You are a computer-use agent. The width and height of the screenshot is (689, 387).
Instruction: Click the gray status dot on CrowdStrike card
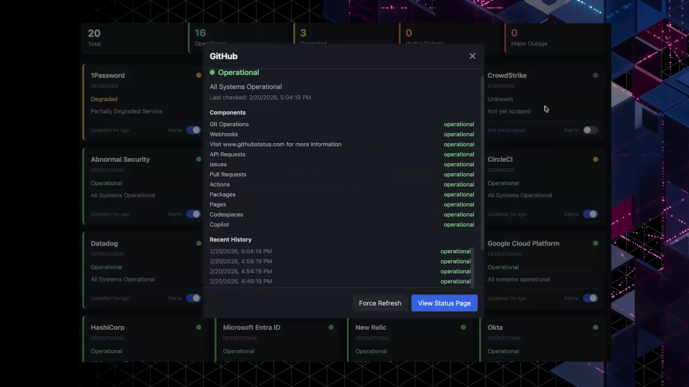point(596,75)
